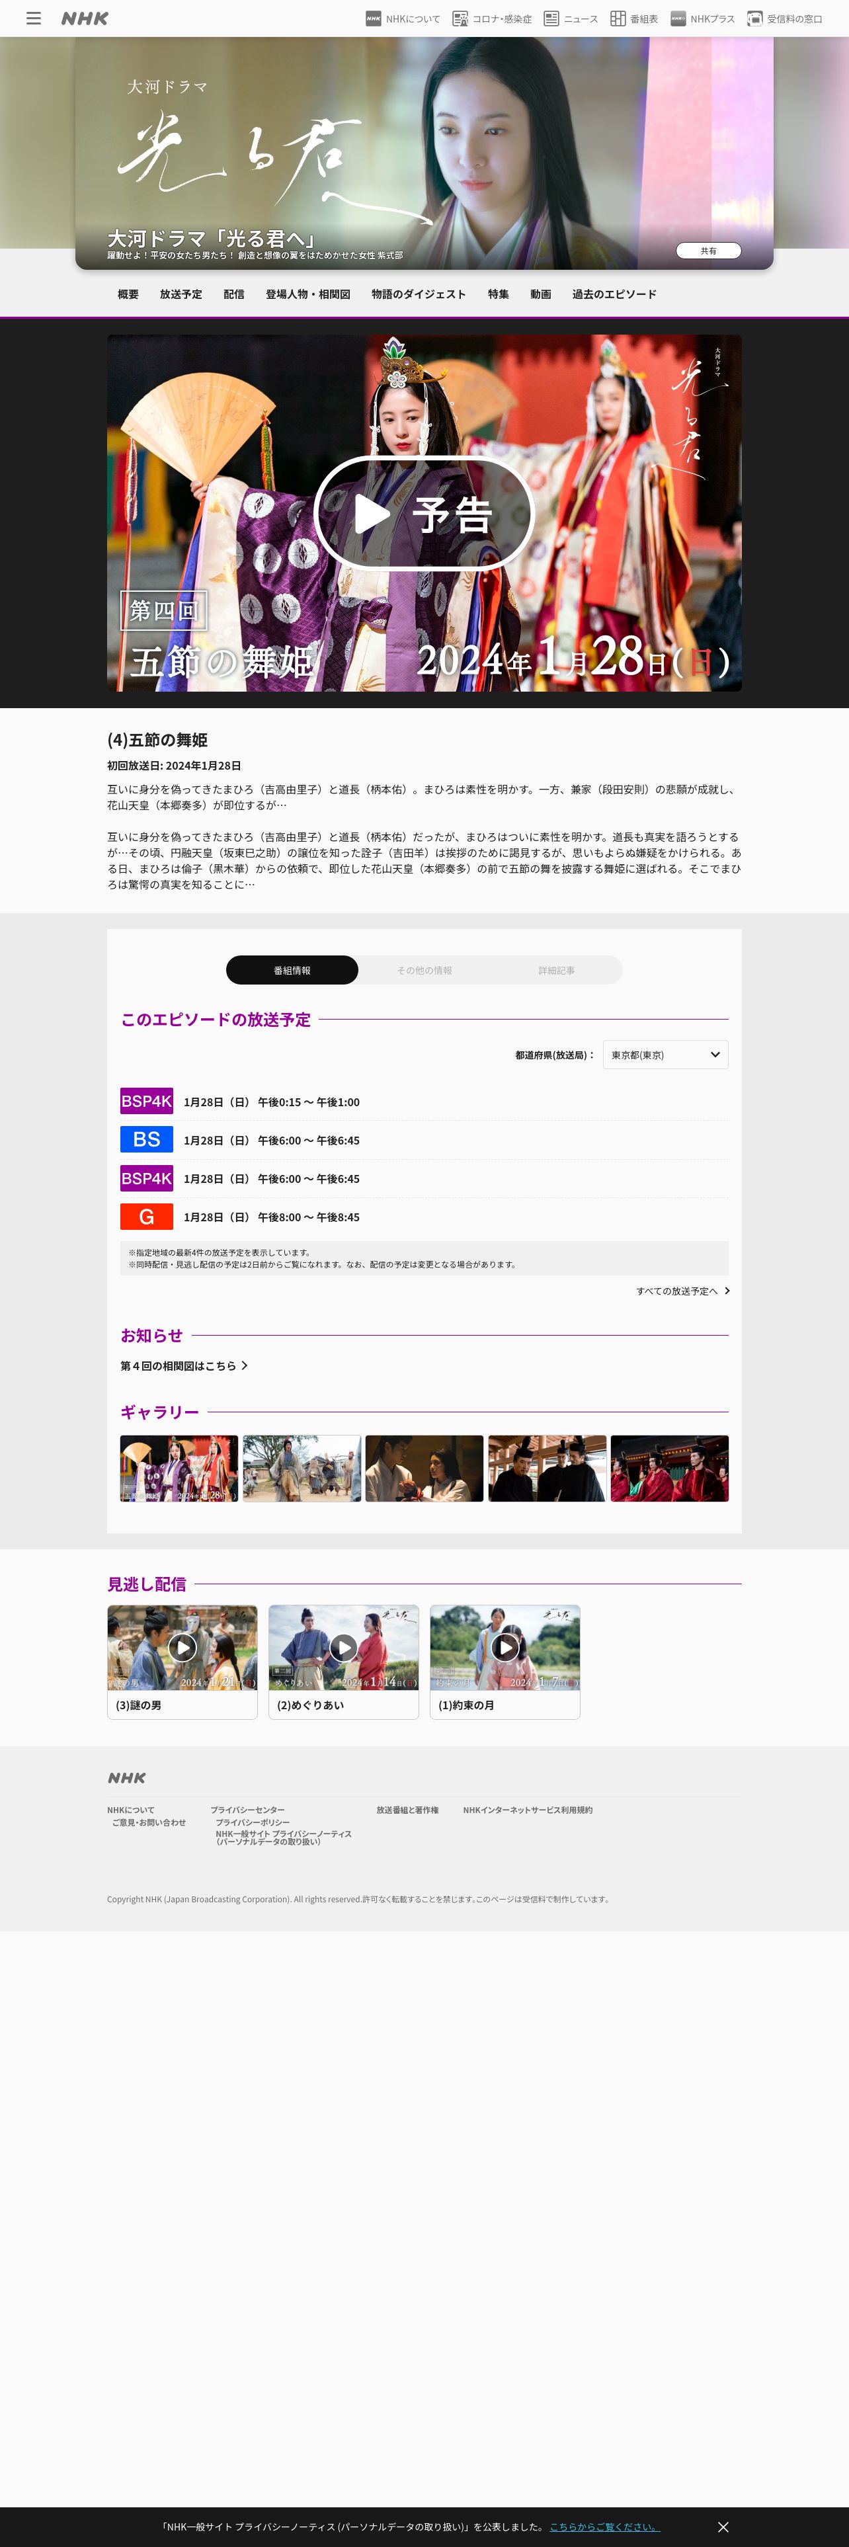Screen dimensions: 849x2547
Task: Switch to 詳細記事 tab
Action: (x=557, y=970)
